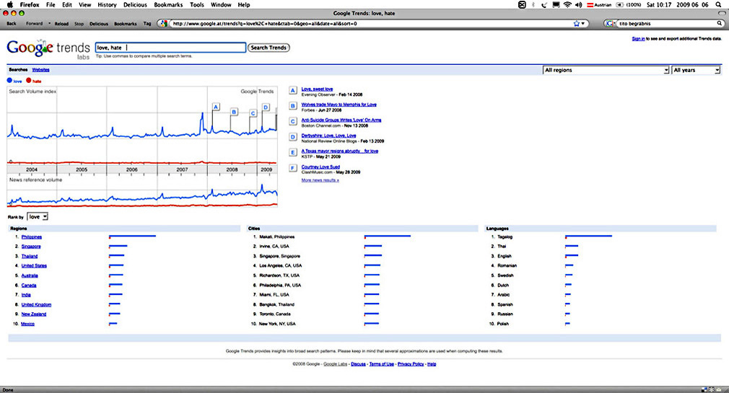Open the Courtney Love Sued news link

[x=320, y=167]
